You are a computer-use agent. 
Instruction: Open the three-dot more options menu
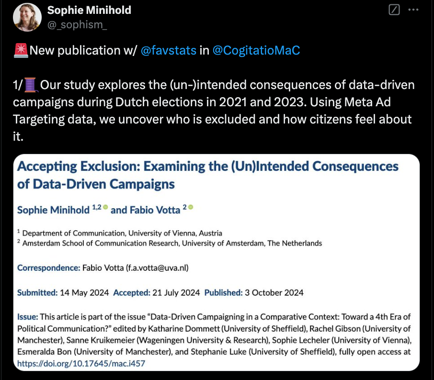pos(413,10)
